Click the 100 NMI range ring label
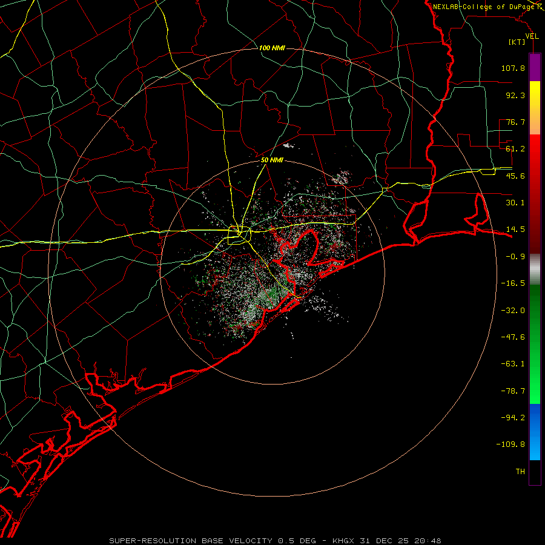545x545 pixels. [x=272, y=48]
